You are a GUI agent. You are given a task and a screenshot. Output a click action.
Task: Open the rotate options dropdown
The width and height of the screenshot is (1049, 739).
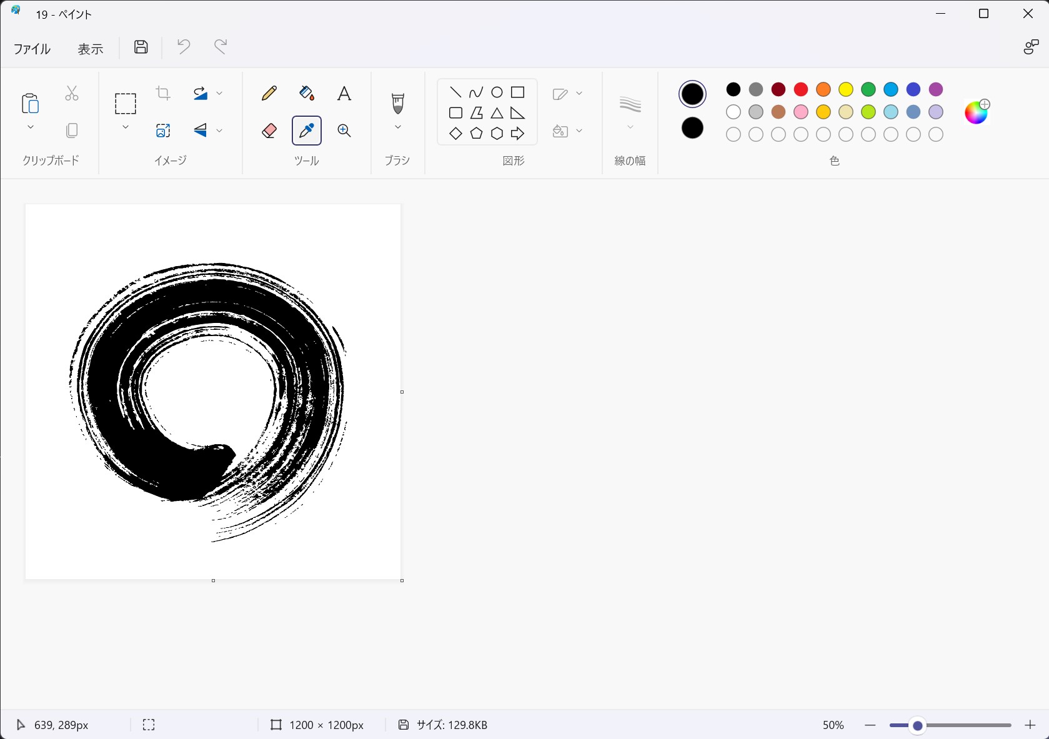point(219,94)
